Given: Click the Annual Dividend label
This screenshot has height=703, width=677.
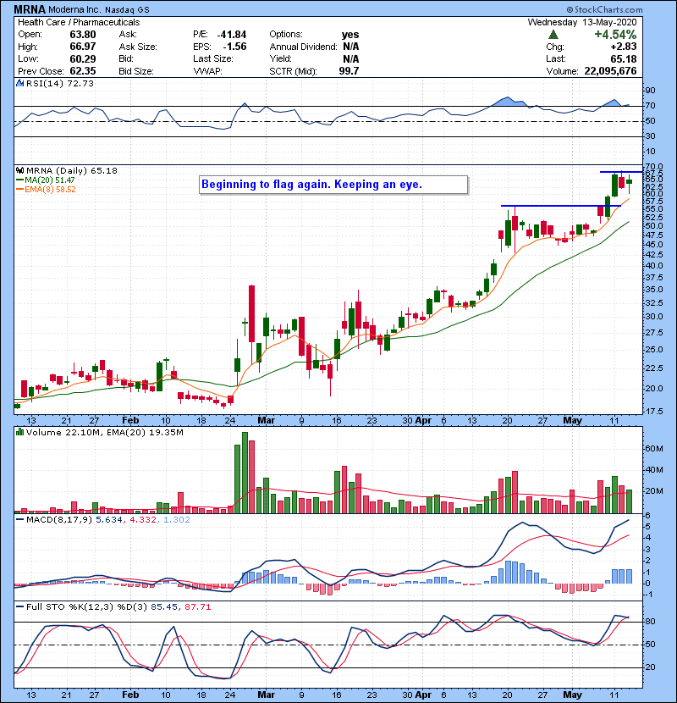Looking at the screenshot, I should pos(303,47).
